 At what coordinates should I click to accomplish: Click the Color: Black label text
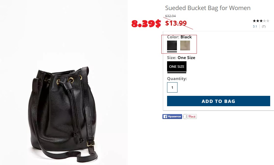click(x=179, y=37)
